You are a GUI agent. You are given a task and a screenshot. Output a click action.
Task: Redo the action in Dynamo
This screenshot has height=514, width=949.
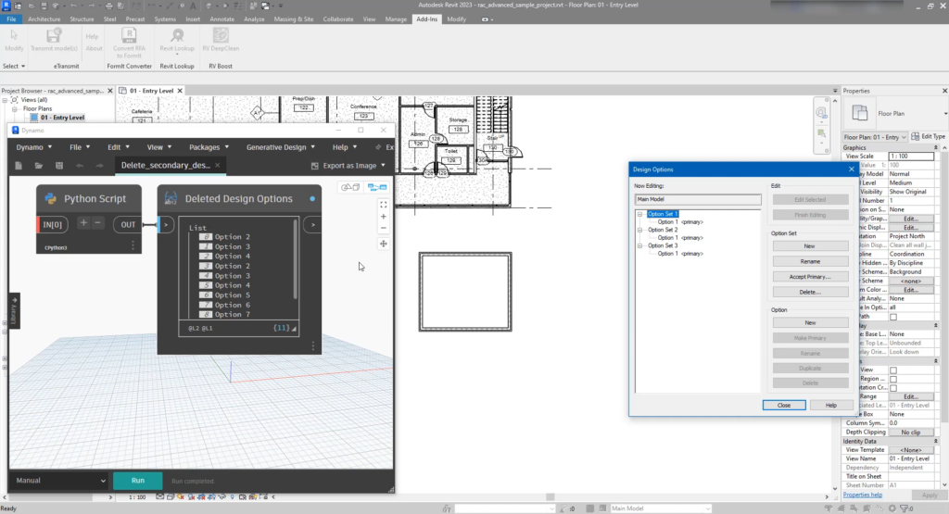click(99, 166)
